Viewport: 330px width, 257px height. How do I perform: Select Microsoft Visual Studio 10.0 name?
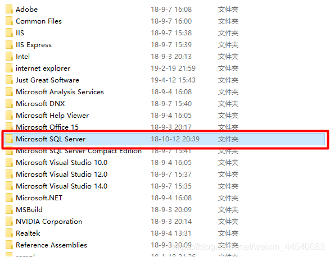tap(62, 162)
